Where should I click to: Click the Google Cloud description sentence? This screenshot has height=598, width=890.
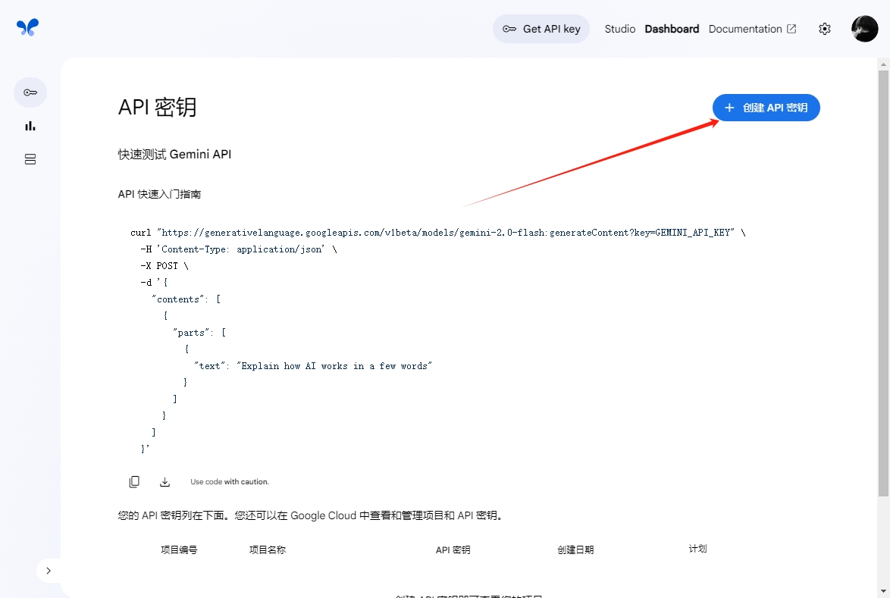(x=311, y=515)
